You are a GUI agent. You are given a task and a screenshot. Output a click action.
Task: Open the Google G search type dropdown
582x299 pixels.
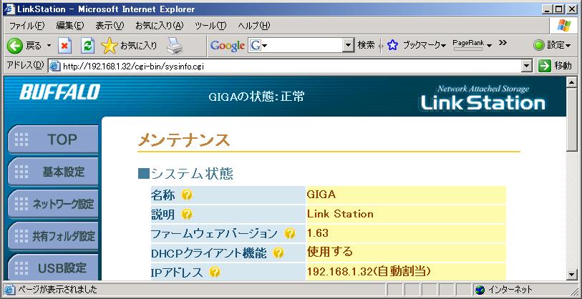pyautogui.click(x=258, y=46)
